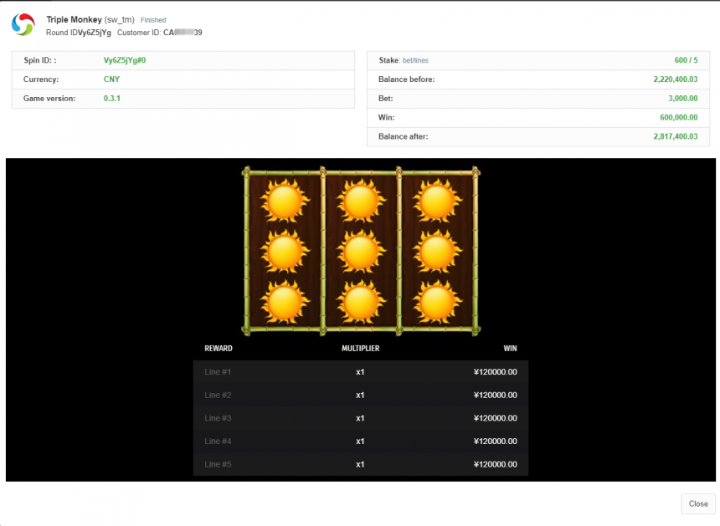Click the bottom sun symbol on the middle reel

click(361, 300)
